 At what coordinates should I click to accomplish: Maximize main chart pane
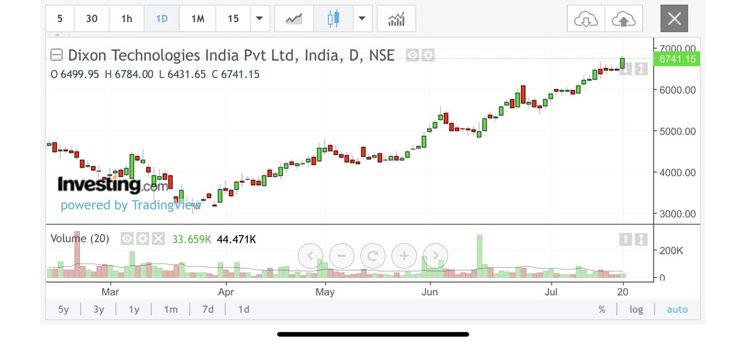(641, 69)
